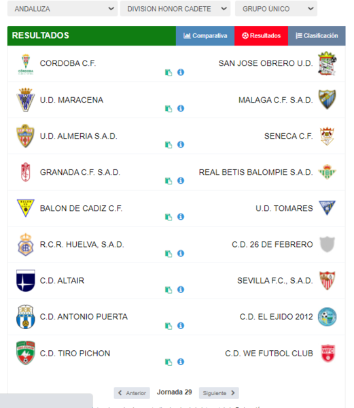Open the GRUPO UNICO dropdown
The width and height of the screenshot is (354, 408).
(x=276, y=9)
